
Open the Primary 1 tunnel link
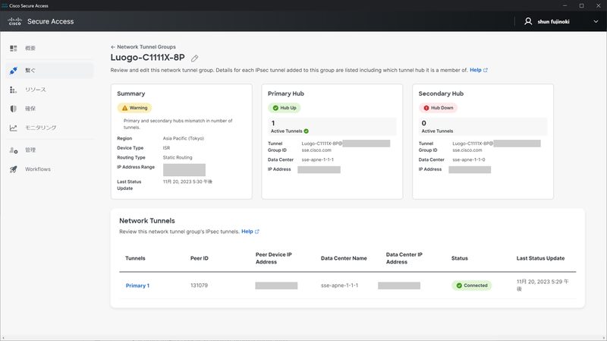point(137,286)
